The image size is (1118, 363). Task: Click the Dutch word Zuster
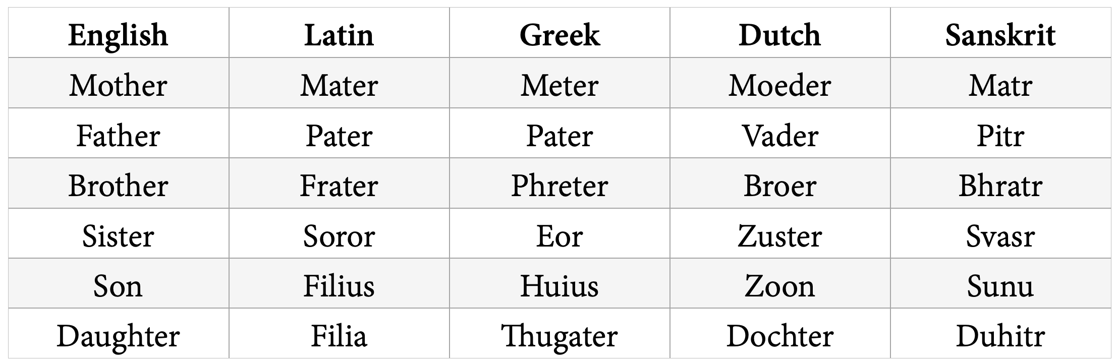pos(779,236)
